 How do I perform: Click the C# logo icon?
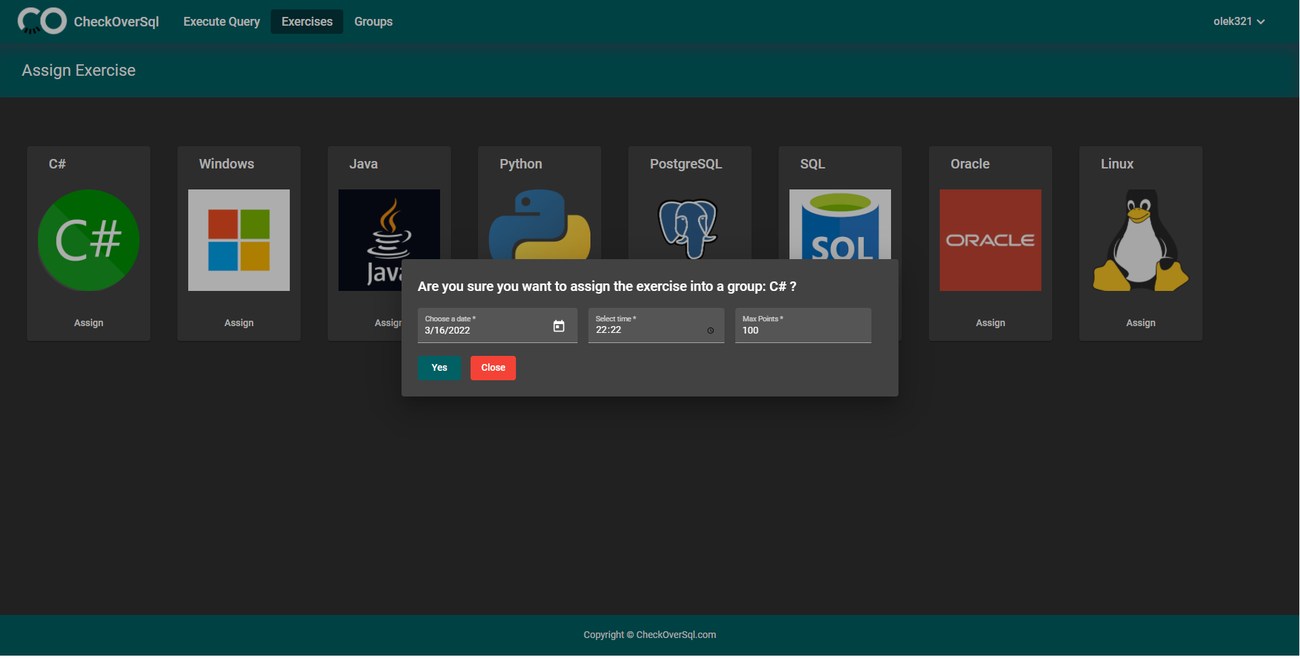(88, 240)
